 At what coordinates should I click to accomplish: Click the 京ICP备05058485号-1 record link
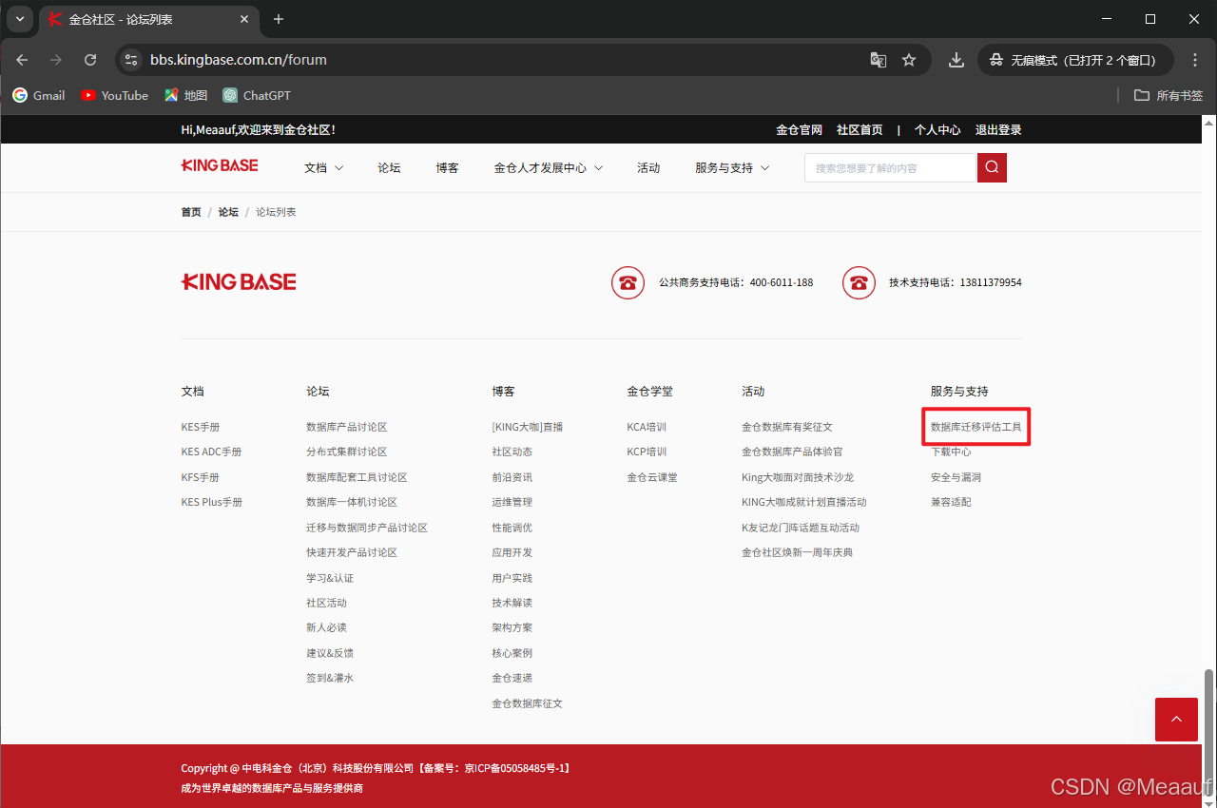click(x=516, y=768)
